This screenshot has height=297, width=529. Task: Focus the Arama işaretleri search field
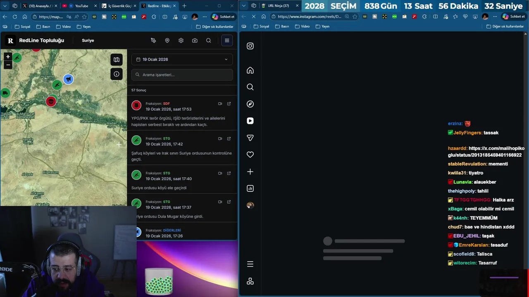(x=182, y=75)
